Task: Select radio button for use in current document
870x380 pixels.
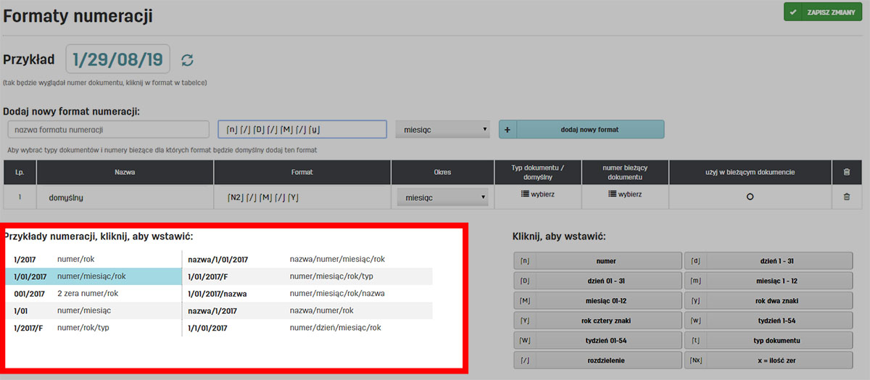Action: point(750,197)
